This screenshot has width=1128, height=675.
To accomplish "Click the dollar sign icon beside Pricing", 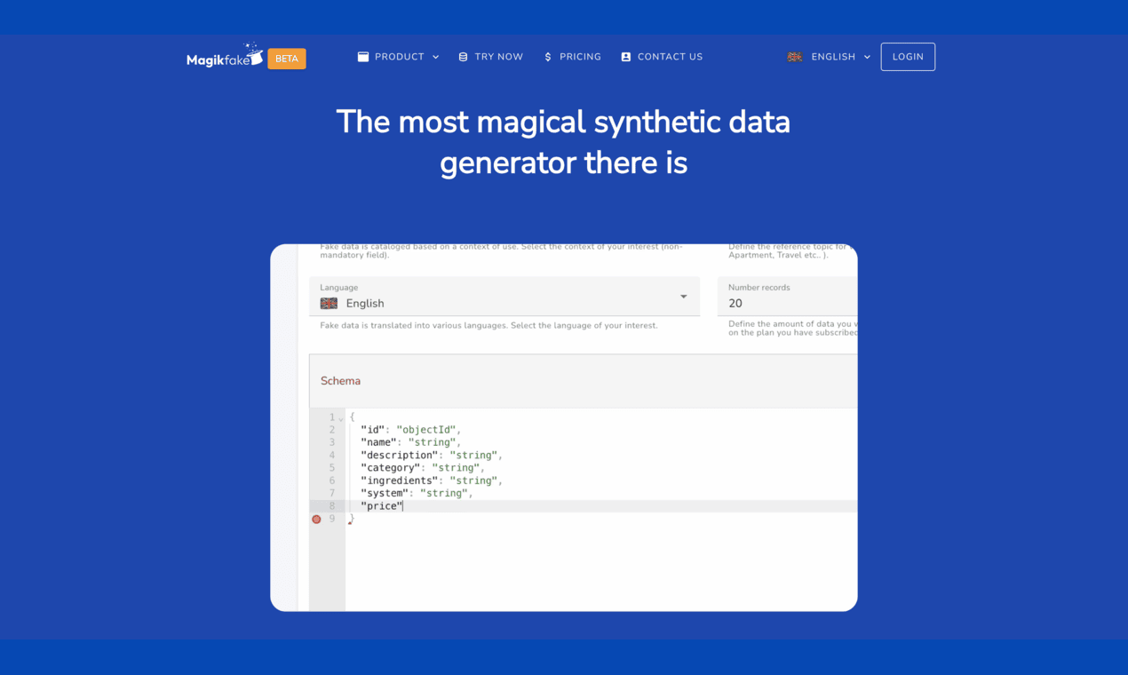I will click(548, 57).
